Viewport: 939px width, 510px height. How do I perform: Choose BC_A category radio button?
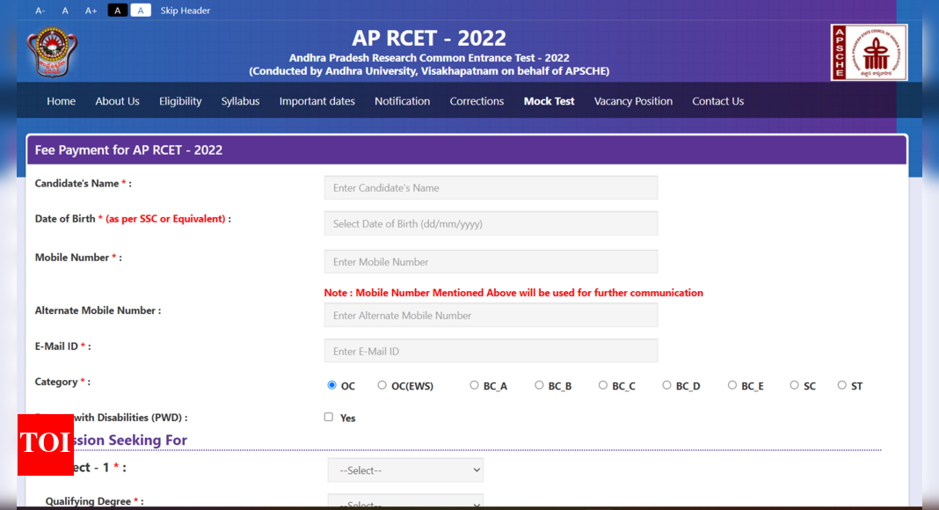pyautogui.click(x=474, y=385)
